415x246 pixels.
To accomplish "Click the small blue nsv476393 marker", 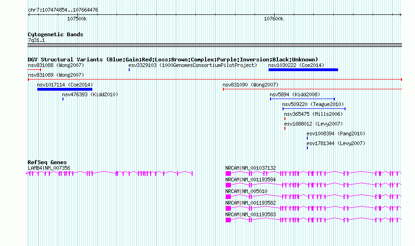I will coord(63,99).
